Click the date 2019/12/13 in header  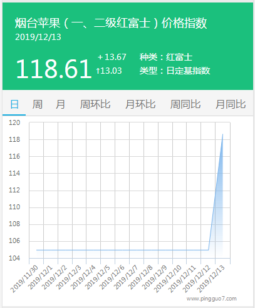pyautogui.click(x=38, y=37)
